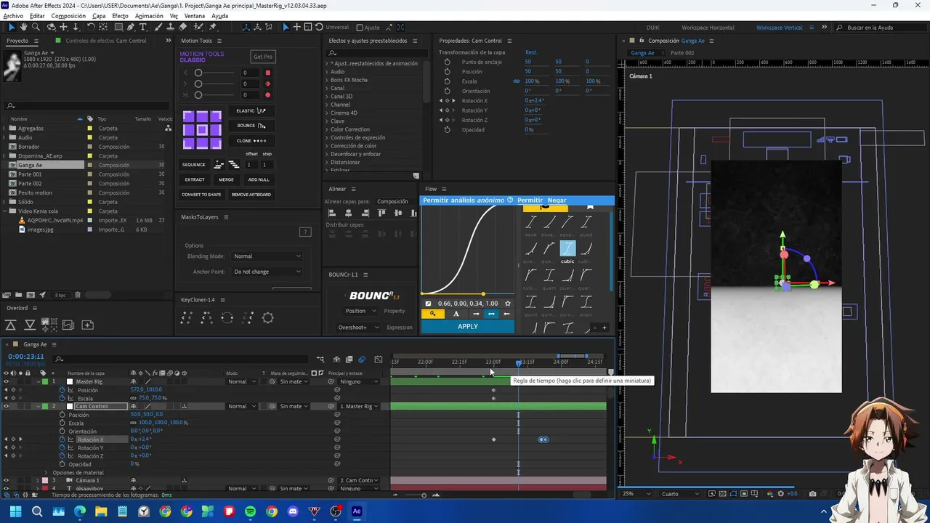This screenshot has width=930, height=523.
Task: Apply the Flow easing curve
Action: point(468,326)
